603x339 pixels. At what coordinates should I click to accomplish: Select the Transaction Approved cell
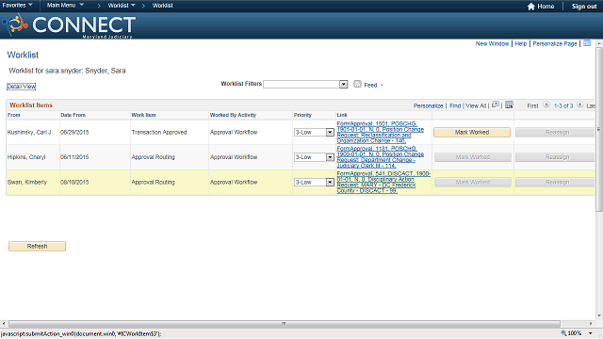tap(159, 132)
